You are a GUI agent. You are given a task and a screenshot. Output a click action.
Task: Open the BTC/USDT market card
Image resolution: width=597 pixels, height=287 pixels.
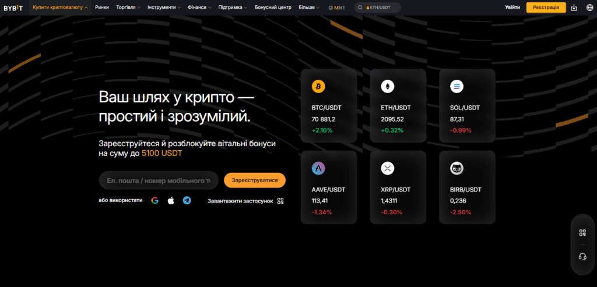[x=329, y=105]
